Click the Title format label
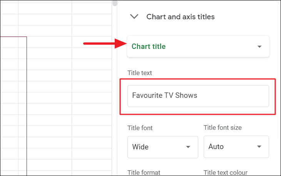Screen dimensions: 281x176 [144, 173]
